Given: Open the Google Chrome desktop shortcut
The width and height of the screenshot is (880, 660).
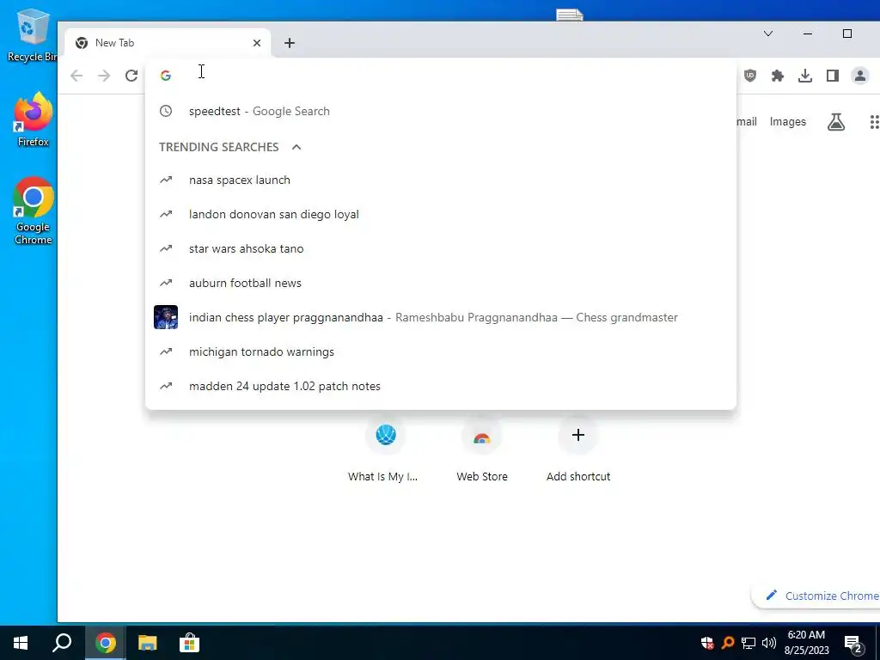Looking at the screenshot, I should click(x=34, y=211).
